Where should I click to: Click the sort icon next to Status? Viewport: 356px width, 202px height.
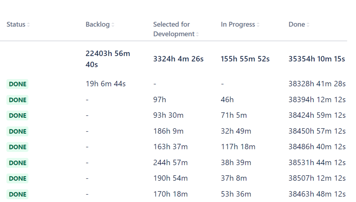pyautogui.click(x=29, y=25)
